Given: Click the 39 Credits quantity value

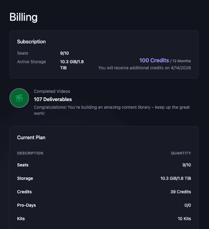Looking at the screenshot, I should (x=180, y=192).
